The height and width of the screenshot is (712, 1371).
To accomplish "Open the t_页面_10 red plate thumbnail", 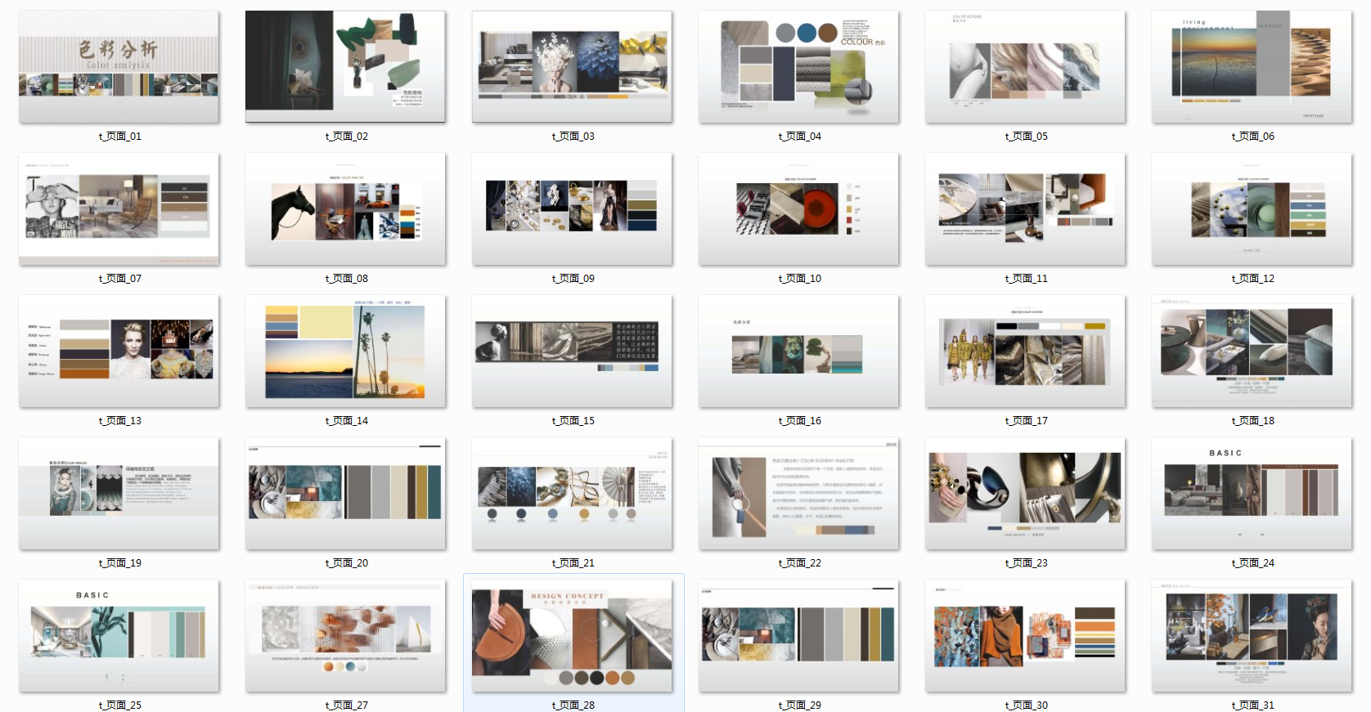I will click(x=798, y=209).
